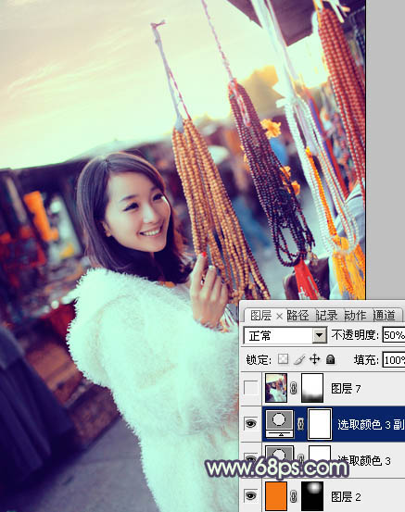Click the mask link icon on 图层 2

tap(294, 496)
